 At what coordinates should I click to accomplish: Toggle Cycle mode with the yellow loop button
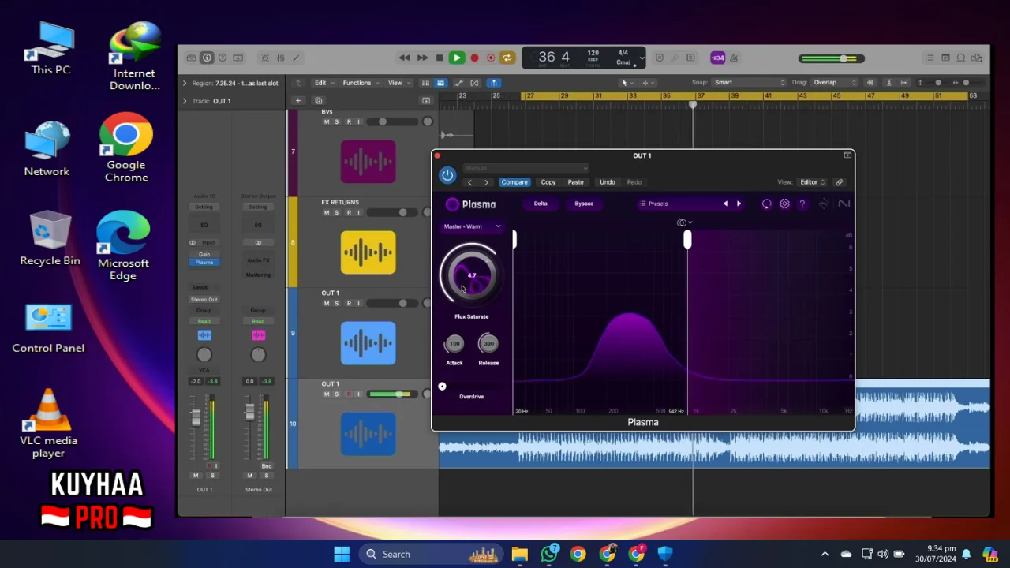point(507,58)
